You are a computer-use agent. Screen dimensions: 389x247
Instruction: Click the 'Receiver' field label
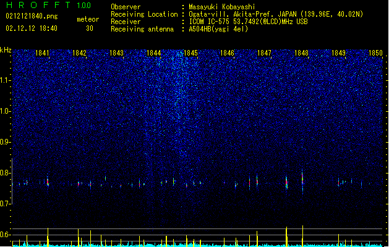tap(126, 22)
